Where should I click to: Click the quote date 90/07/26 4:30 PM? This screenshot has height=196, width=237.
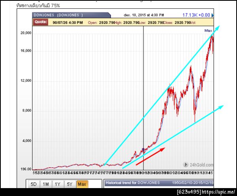tap(68, 23)
